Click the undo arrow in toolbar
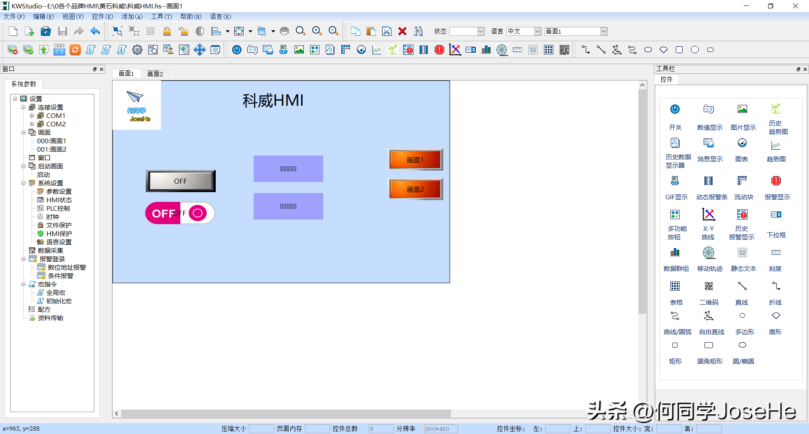The image size is (809, 434). coord(95,31)
